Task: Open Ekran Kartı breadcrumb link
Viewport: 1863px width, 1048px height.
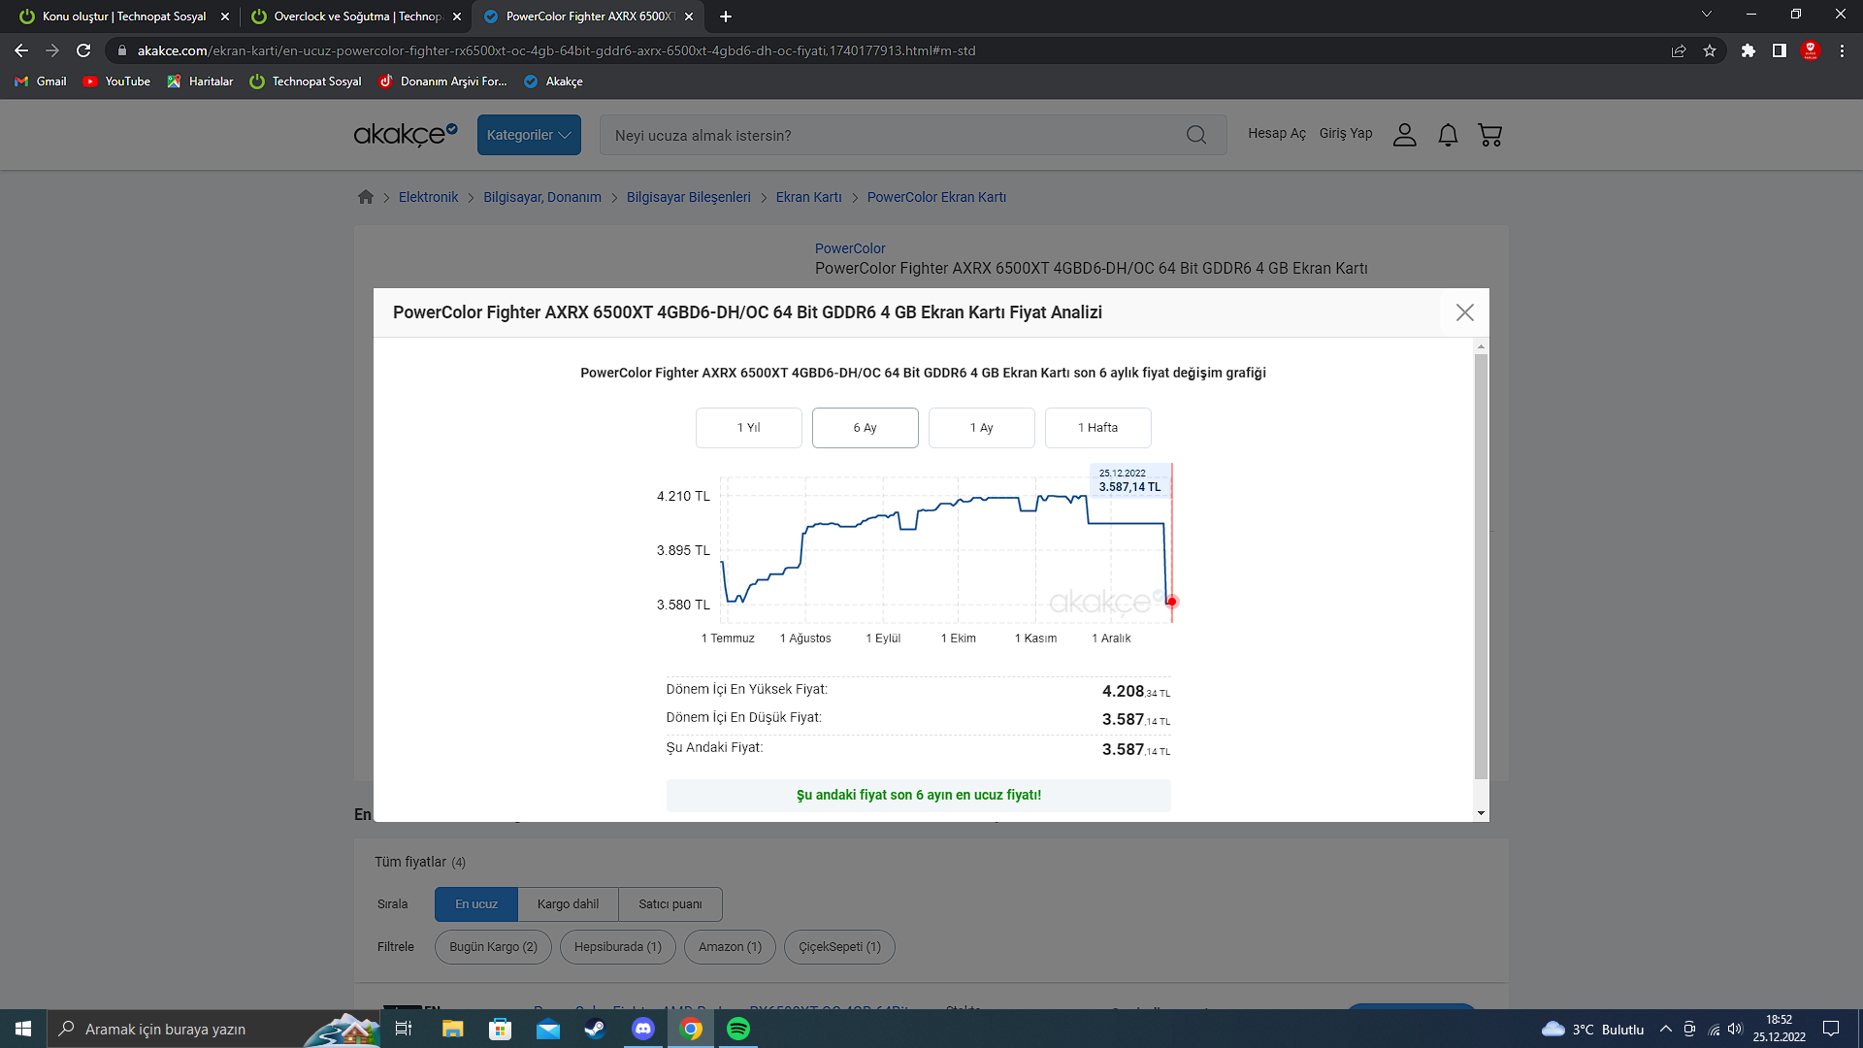Action: pyautogui.click(x=808, y=197)
